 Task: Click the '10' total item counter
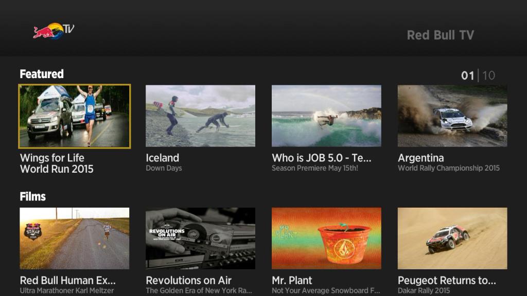tap(489, 76)
